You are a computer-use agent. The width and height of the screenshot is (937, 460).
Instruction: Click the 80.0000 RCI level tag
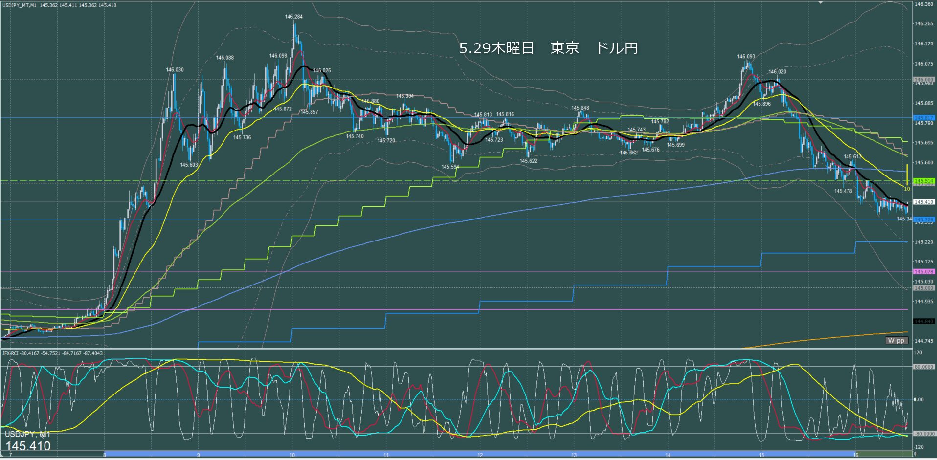tap(924, 367)
